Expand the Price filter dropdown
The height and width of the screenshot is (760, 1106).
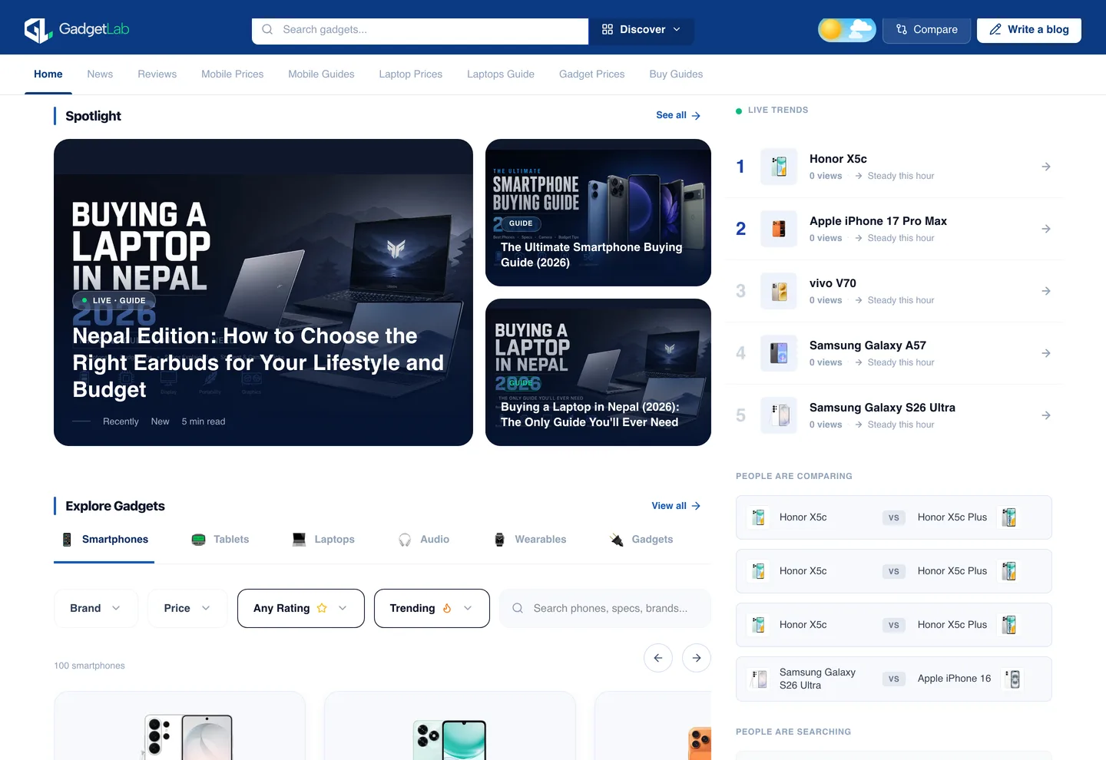click(x=187, y=608)
